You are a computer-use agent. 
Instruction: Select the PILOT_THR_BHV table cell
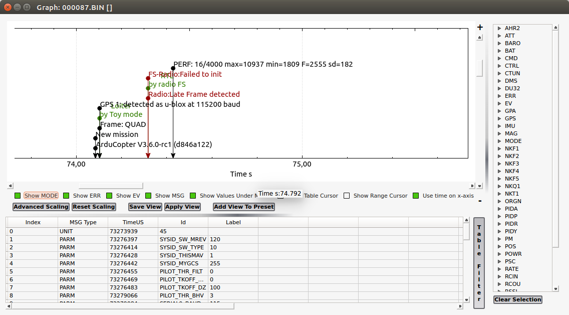click(x=183, y=295)
